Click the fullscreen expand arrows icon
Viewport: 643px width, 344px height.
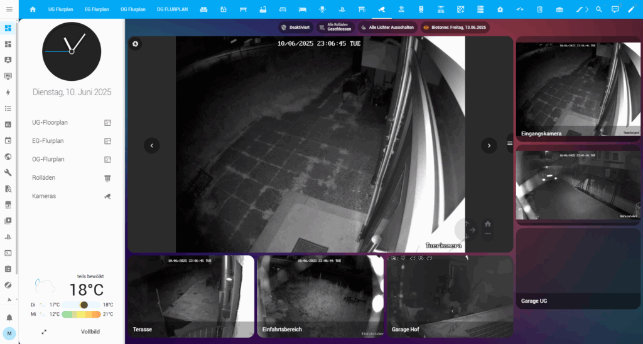pyautogui.click(x=44, y=331)
